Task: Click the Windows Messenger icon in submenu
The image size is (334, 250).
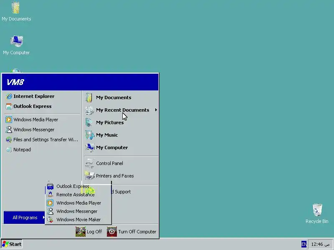Action: point(50,211)
